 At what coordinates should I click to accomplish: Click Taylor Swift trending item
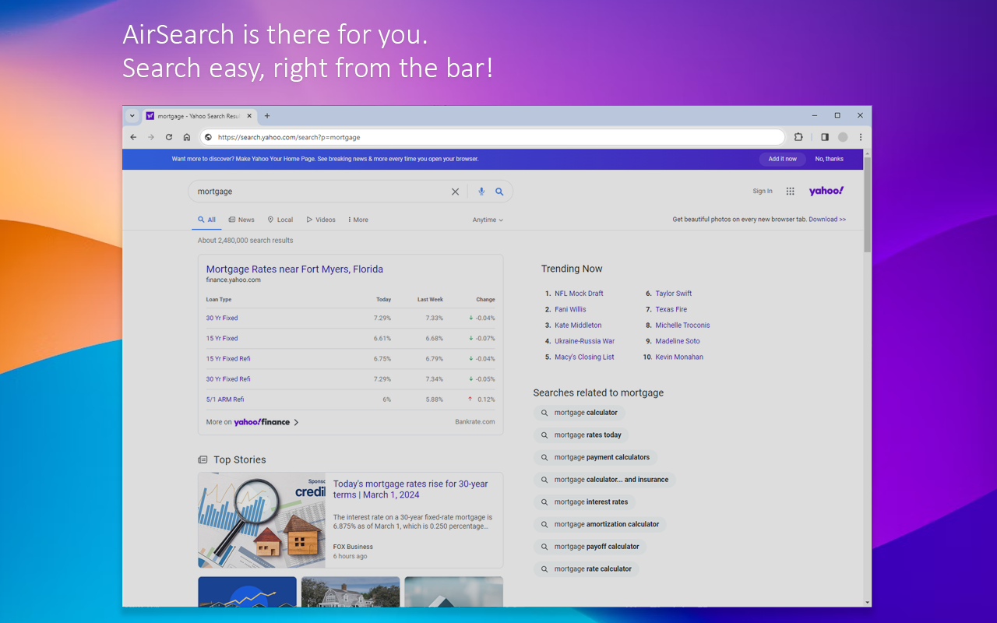674,294
